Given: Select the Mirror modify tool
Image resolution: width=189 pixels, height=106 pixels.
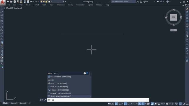Looking at the screenshot, I should click(187, 15).
